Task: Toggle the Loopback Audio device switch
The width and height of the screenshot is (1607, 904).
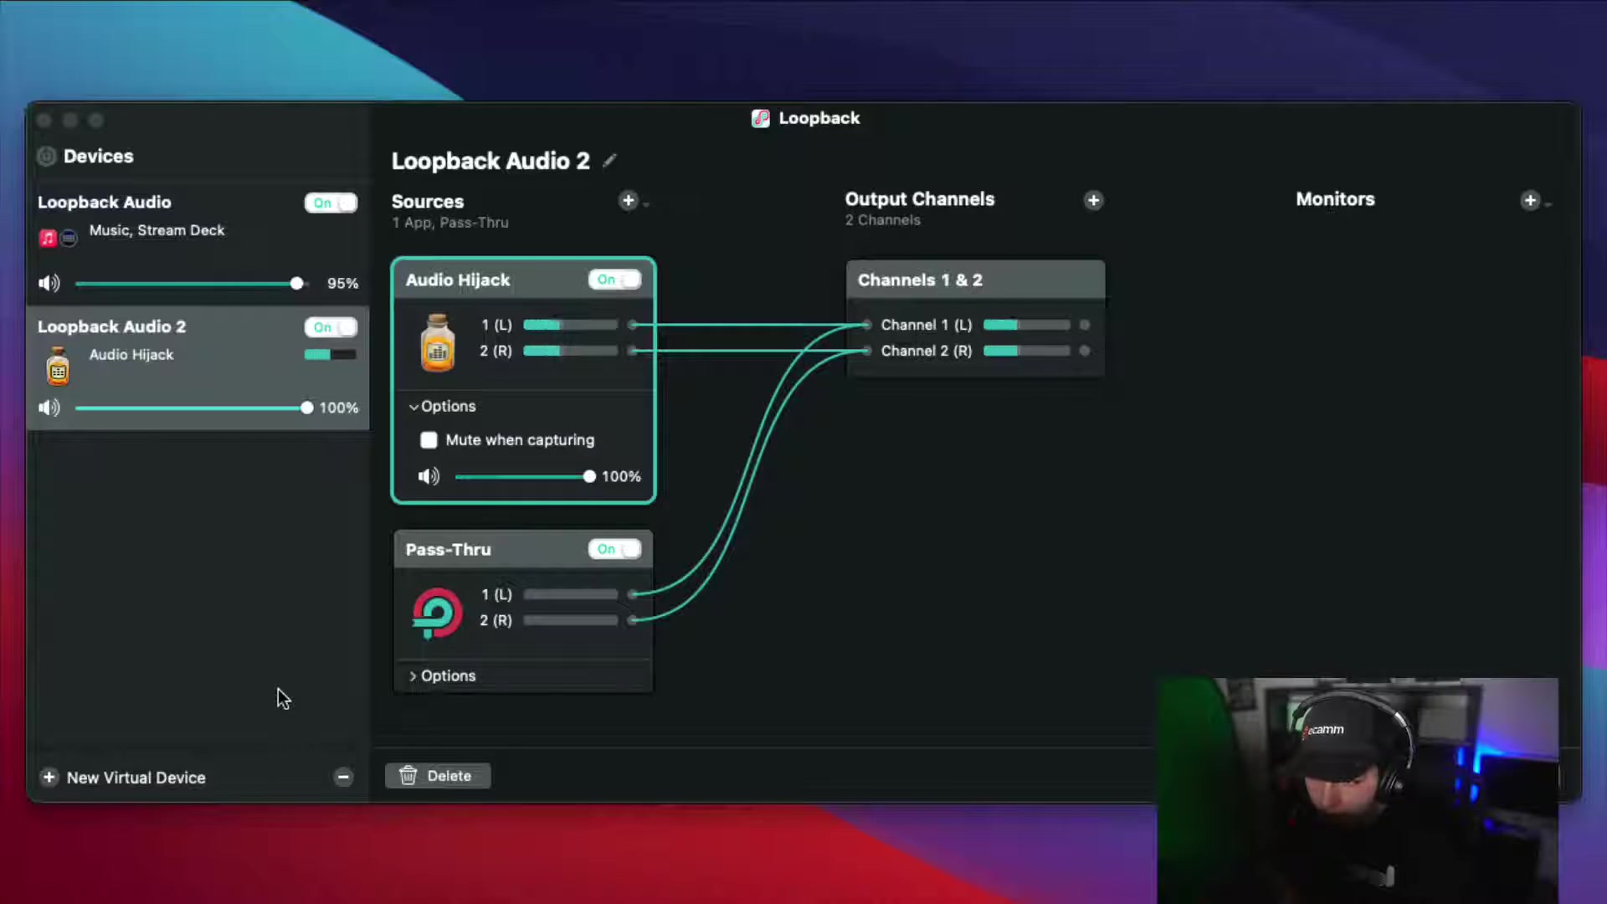Action: (331, 203)
